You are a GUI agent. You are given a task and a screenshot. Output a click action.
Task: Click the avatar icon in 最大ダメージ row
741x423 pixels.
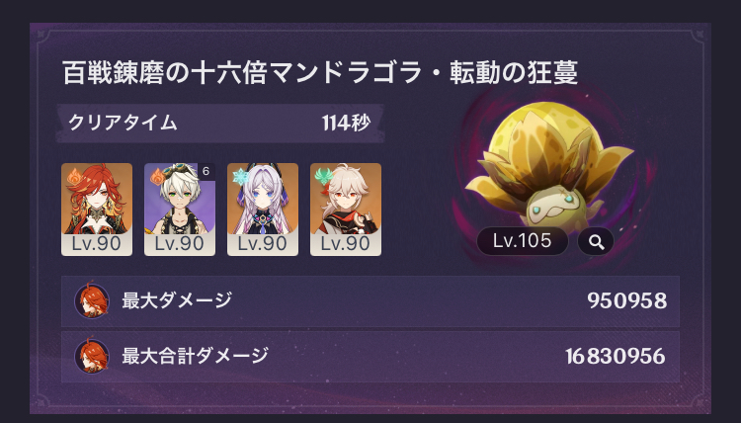tap(92, 300)
